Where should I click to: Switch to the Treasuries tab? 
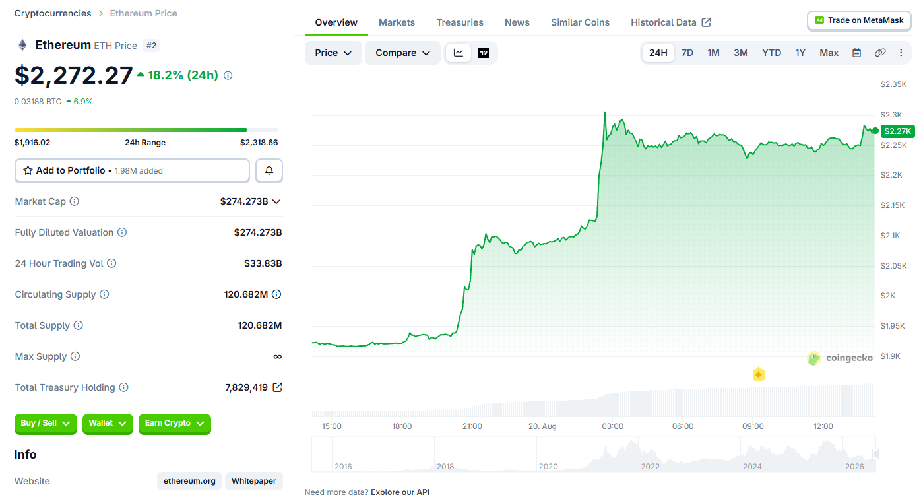(x=460, y=22)
